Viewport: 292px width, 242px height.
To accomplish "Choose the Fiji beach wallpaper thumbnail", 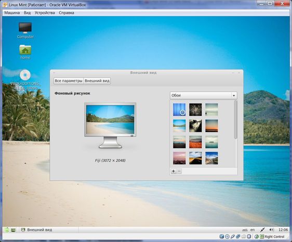I will point(179,126).
